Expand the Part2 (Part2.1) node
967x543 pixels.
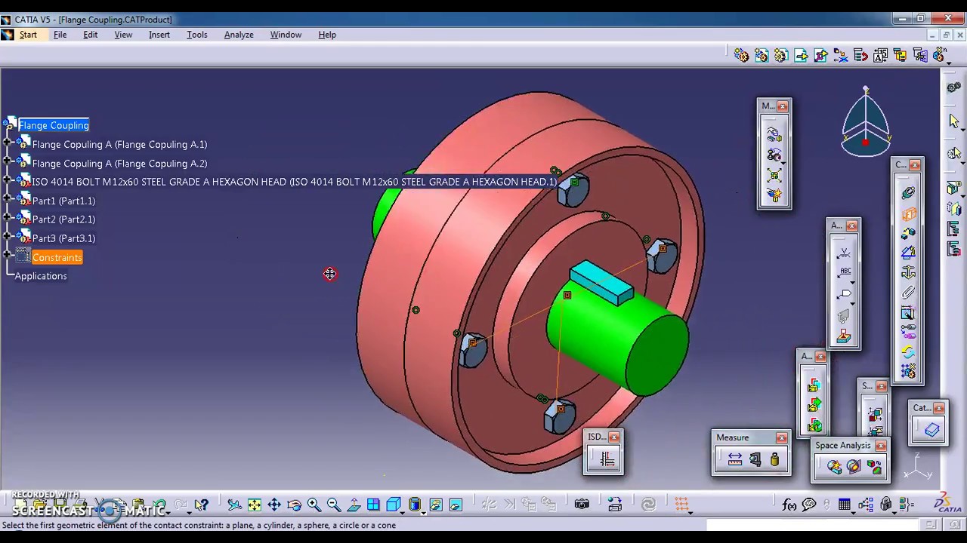(x=8, y=219)
